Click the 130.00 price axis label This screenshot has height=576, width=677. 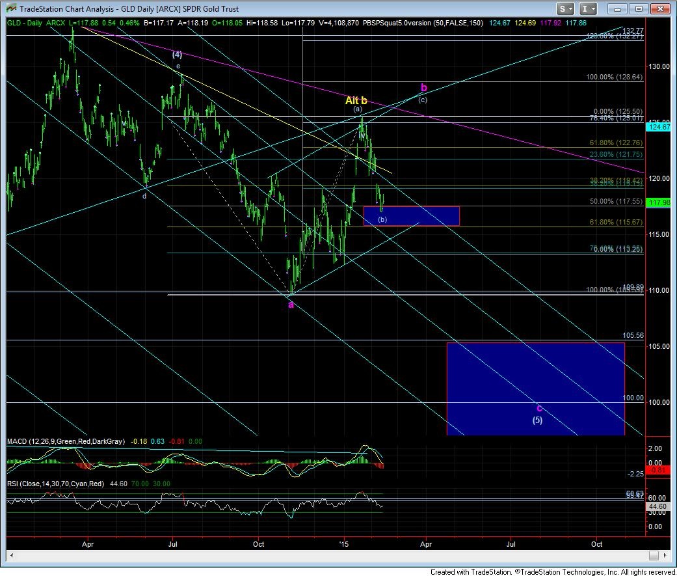(x=659, y=66)
